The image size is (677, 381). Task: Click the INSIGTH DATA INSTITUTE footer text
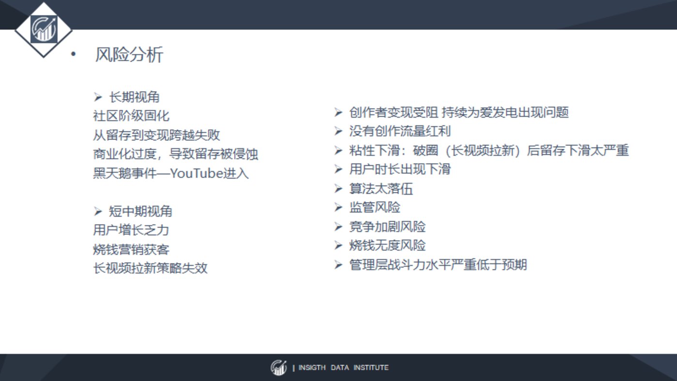pos(343,368)
